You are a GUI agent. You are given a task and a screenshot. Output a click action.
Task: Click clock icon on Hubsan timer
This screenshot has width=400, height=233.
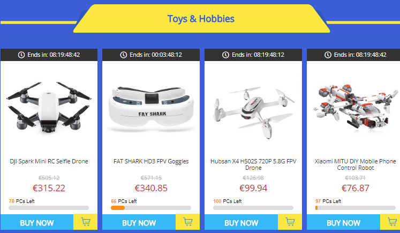pos(226,55)
